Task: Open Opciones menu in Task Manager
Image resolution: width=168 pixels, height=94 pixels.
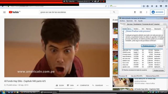Action: tap(129, 21)
